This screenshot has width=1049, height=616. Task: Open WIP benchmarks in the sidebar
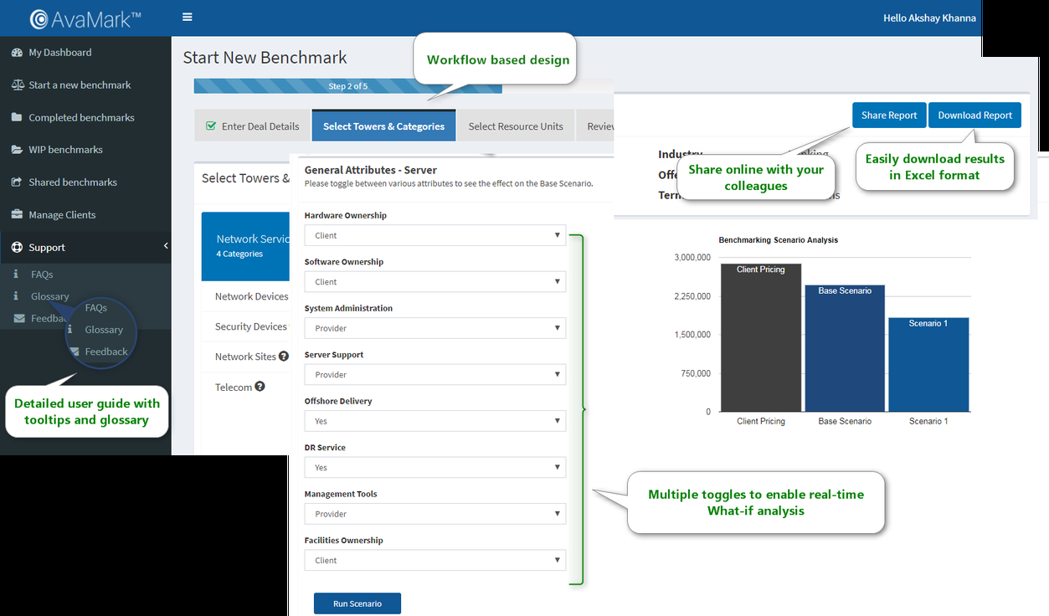65,150
